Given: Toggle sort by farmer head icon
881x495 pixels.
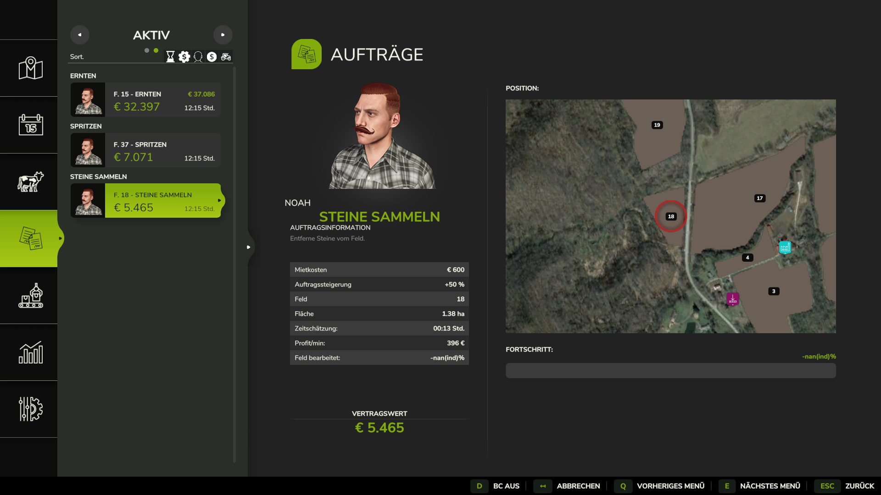Looking at the screenshot, I should tap(198, 57).
